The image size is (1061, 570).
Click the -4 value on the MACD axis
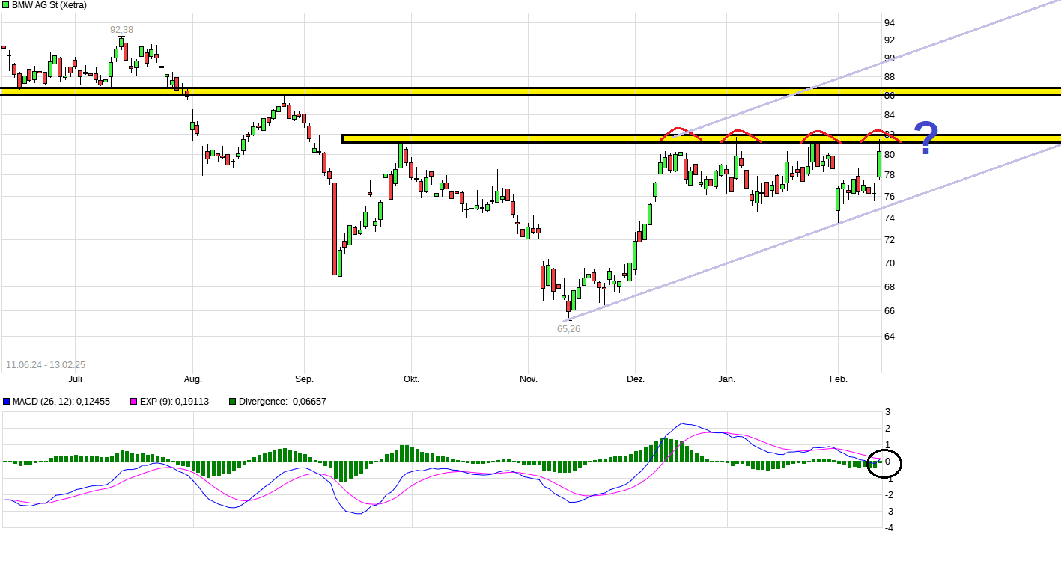point(888,528)
